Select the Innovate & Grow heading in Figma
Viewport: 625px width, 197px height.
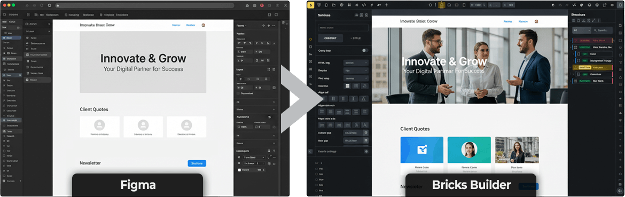coord(143,59)
